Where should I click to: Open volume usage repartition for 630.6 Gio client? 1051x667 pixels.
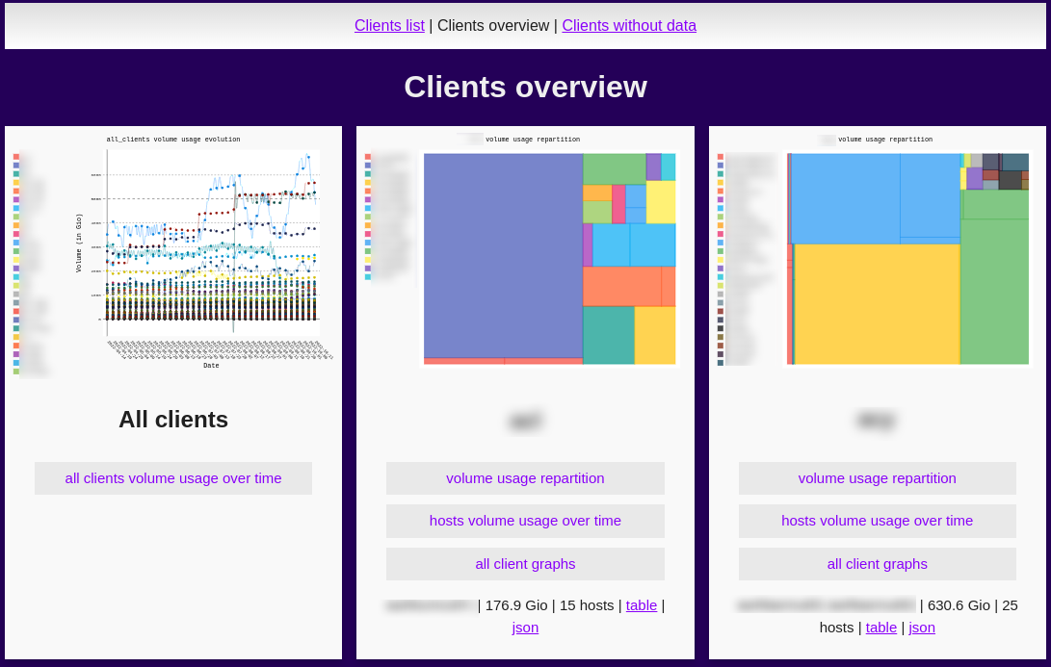pyautogui.click(x=878, y=478)
